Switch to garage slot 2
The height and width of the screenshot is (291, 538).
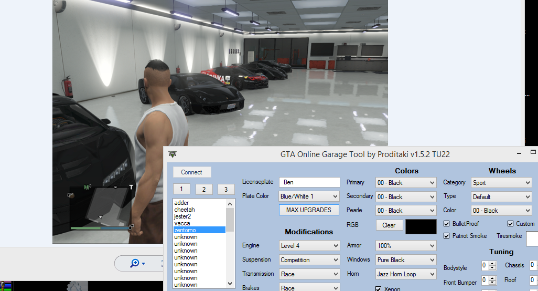[204, 189]
